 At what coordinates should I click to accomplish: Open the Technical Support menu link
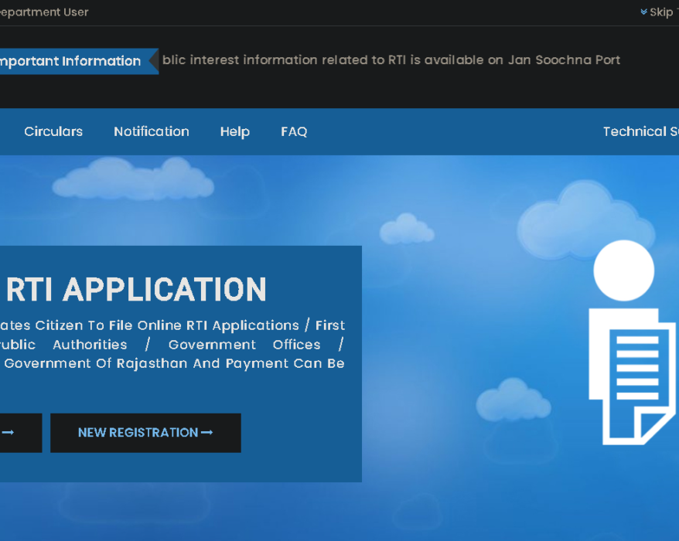[640, 131]
